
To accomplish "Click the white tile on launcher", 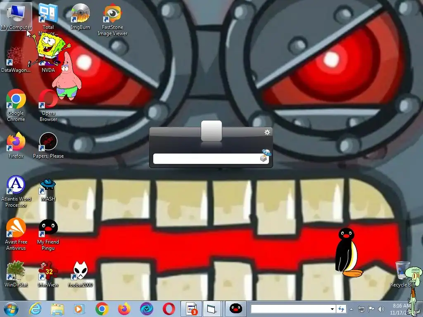I will tap(211, 131).
